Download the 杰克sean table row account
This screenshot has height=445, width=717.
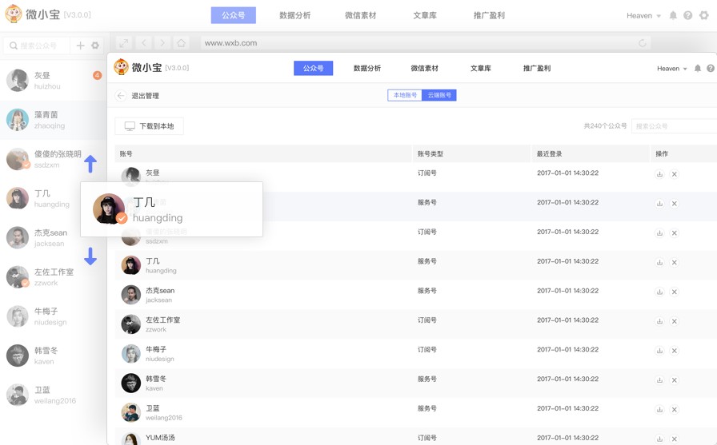coord(659,292)
